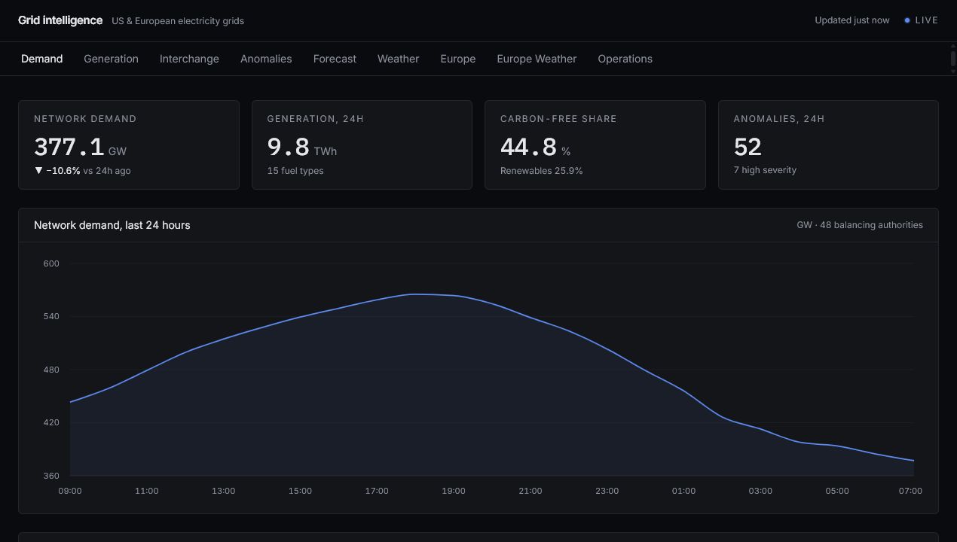The image size is (957, 542).
Task: Click the tab bar scrollbar at right edge
Action: (x=953, y=59)
